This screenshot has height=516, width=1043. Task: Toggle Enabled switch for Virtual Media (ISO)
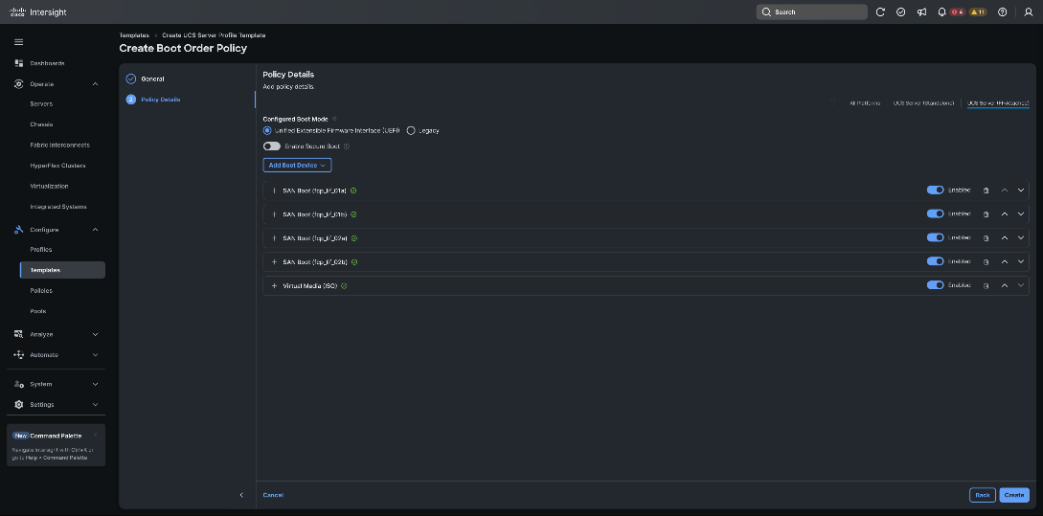[x=935, y=286]
